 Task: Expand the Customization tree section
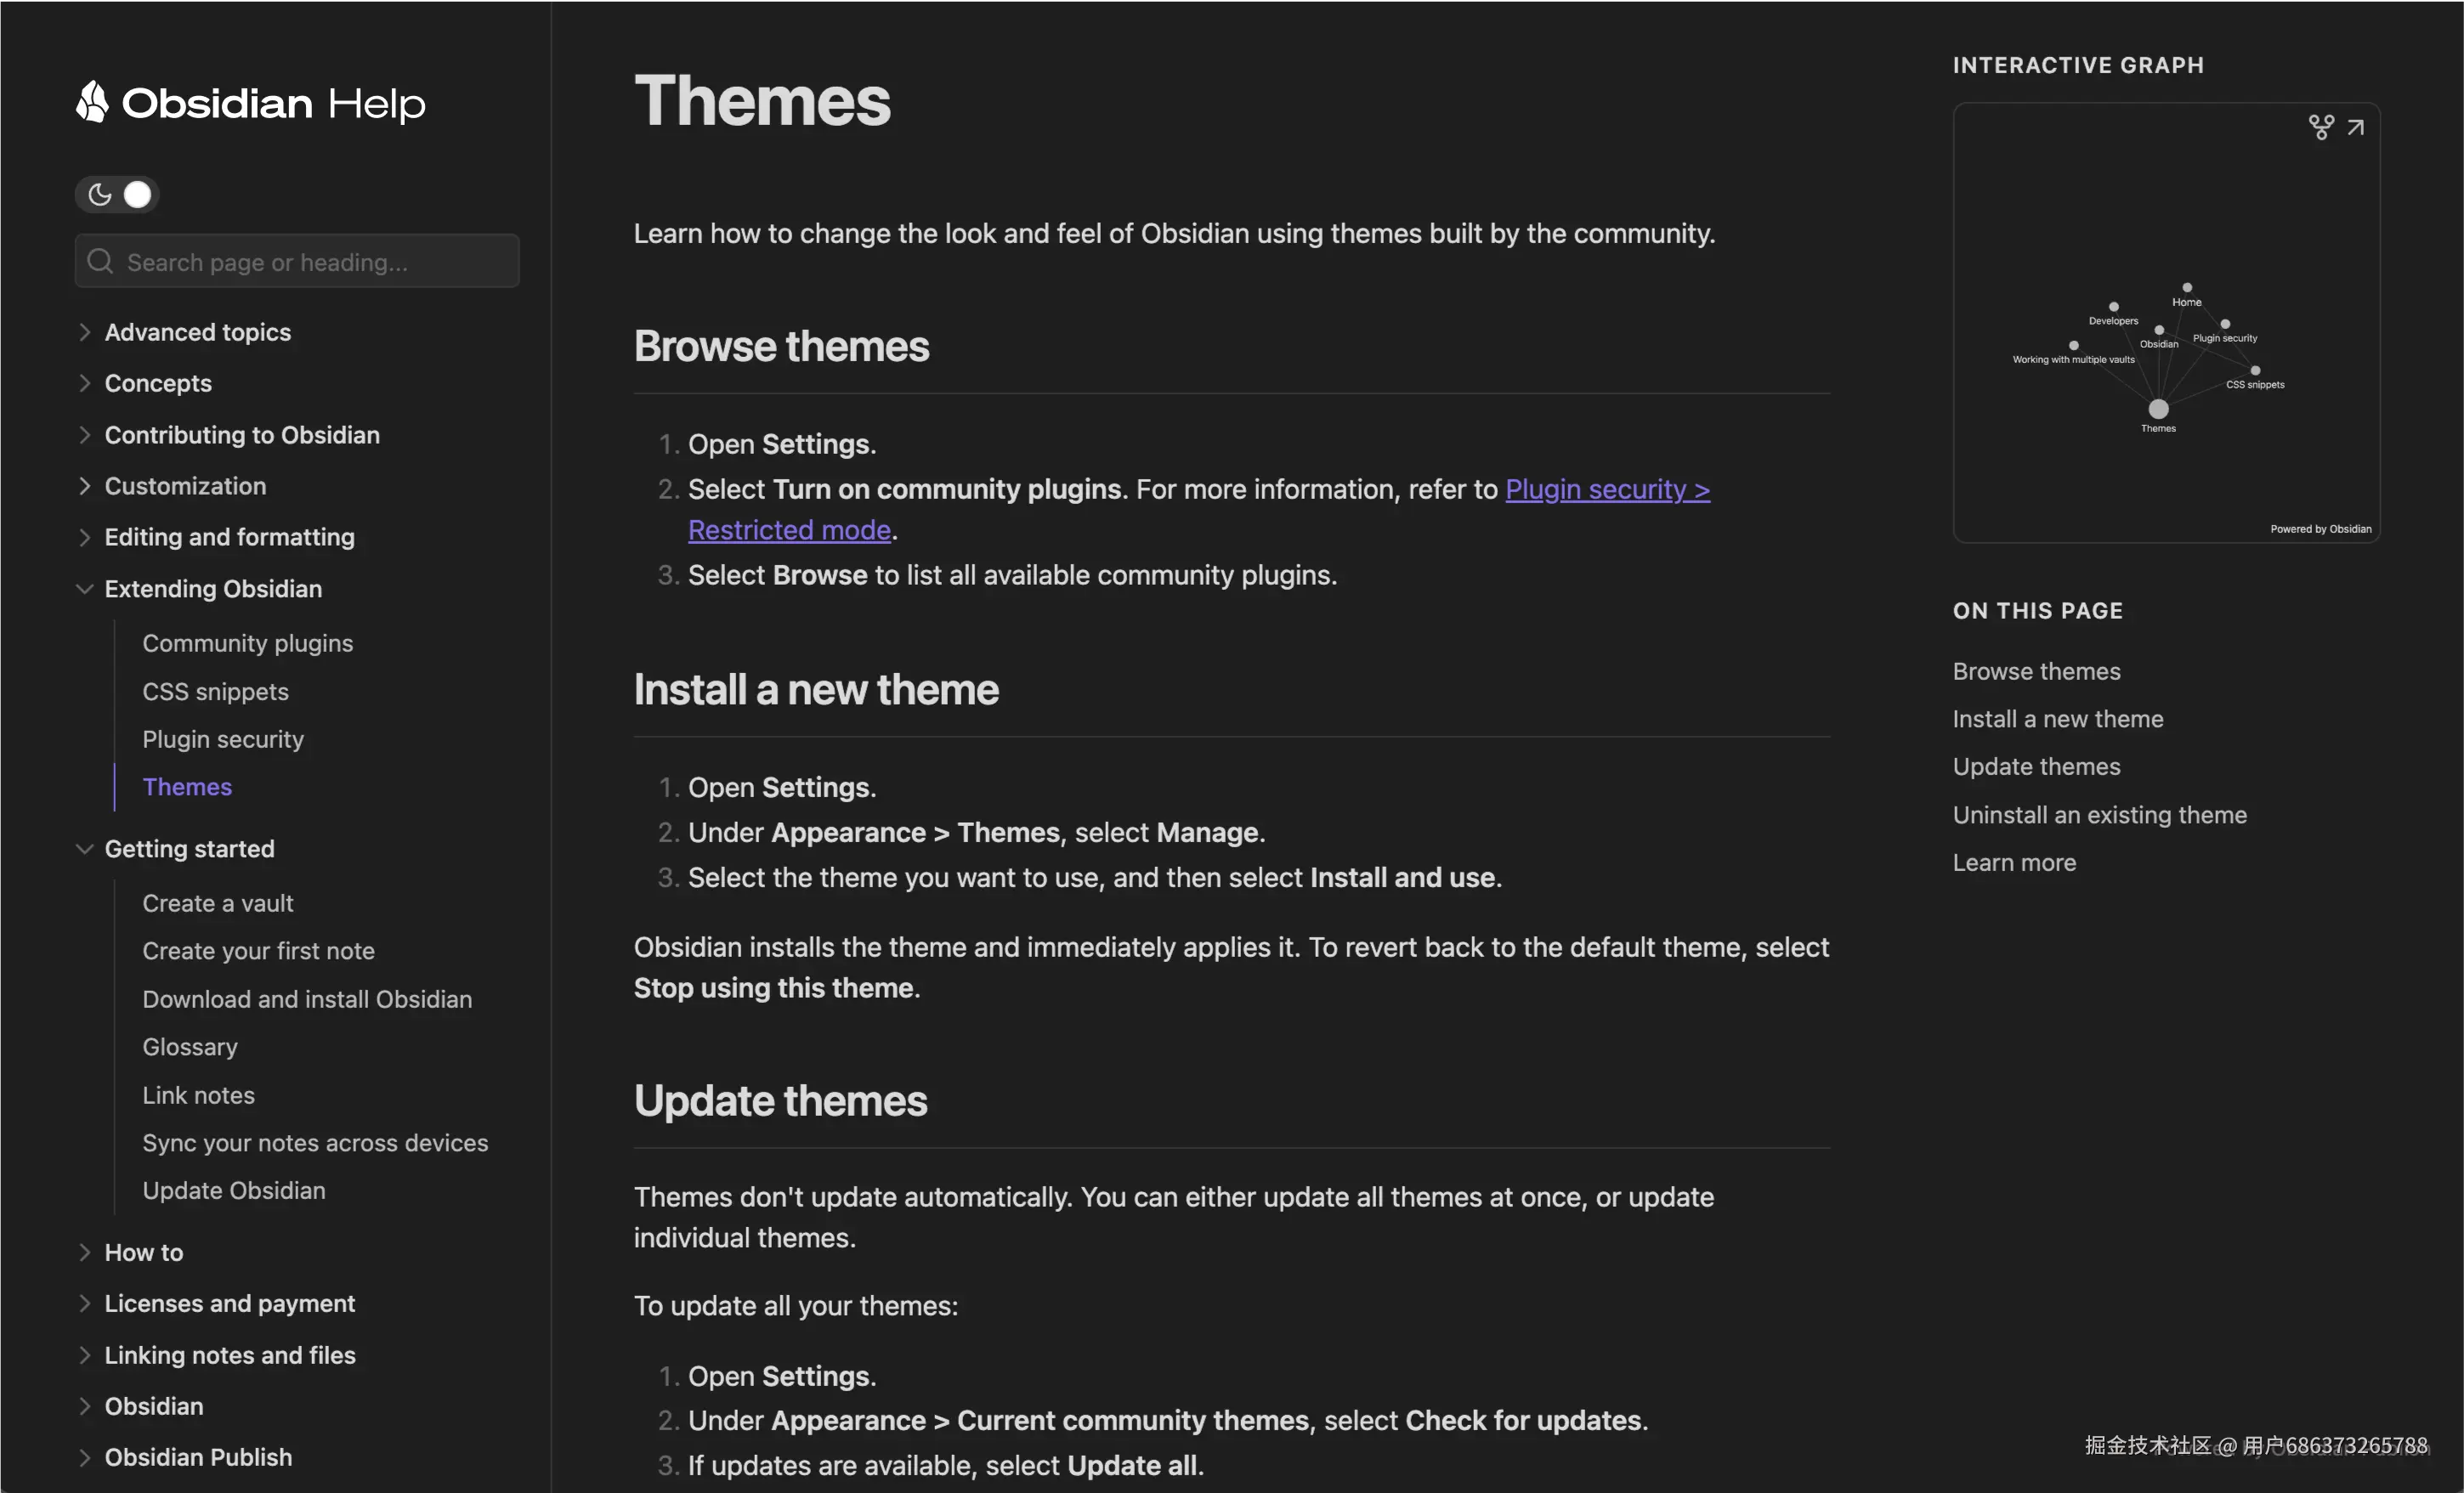[85, 486]
